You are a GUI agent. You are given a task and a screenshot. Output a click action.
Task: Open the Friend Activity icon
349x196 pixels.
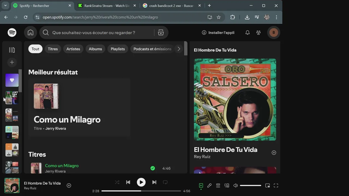258,33
